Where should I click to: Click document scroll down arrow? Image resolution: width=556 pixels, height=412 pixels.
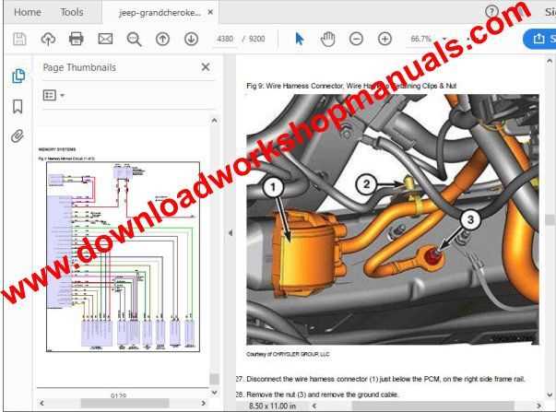click(550, 394)
